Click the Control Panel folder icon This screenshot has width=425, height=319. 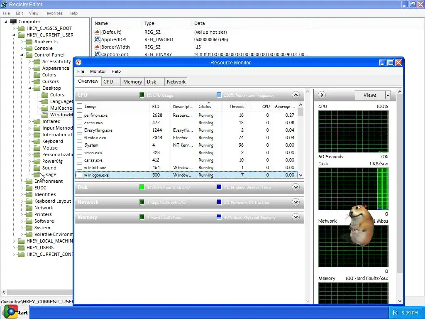pos(29,55)
